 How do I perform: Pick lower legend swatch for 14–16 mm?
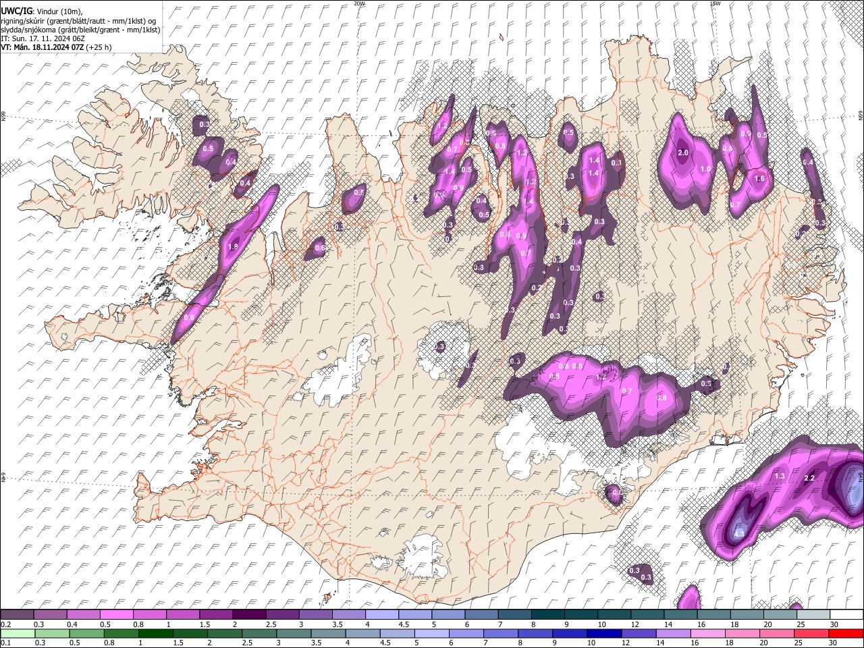(674, 633)
